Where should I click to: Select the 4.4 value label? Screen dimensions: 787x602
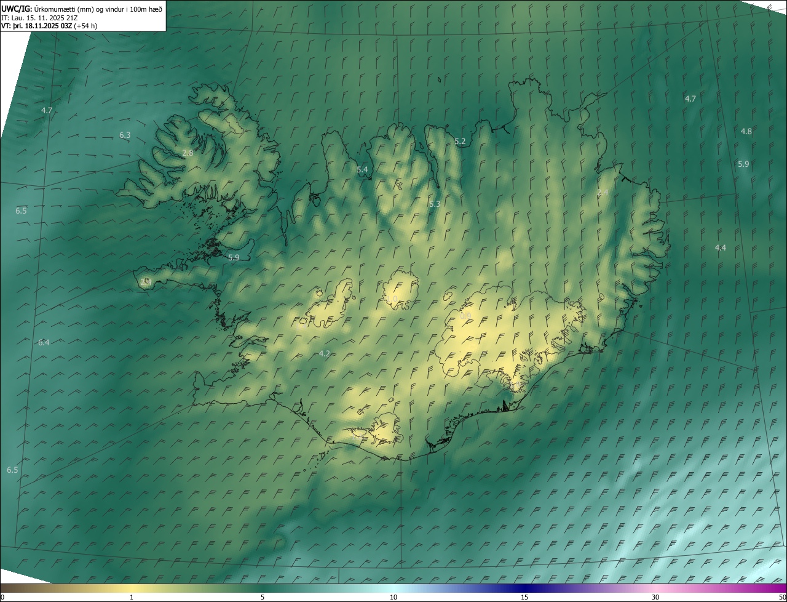point(721,247)
